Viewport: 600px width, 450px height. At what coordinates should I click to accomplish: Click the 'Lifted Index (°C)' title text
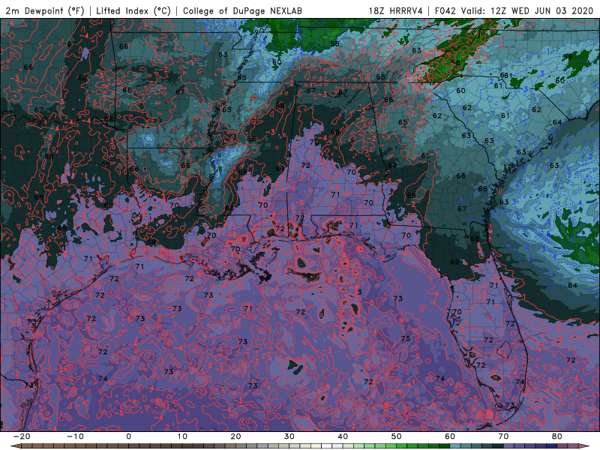pos(133,10)
